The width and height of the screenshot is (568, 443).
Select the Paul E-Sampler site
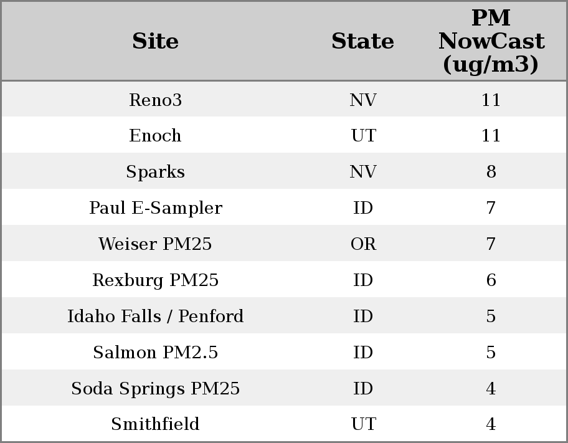pos(155,208)
